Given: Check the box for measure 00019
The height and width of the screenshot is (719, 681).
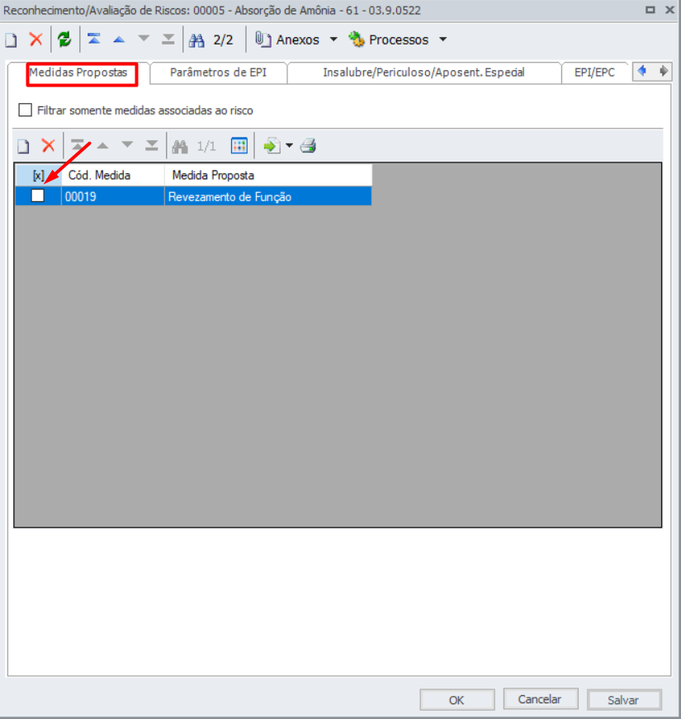Looking at the screenshot, I should pyautogui.click(x=38, y=195).
